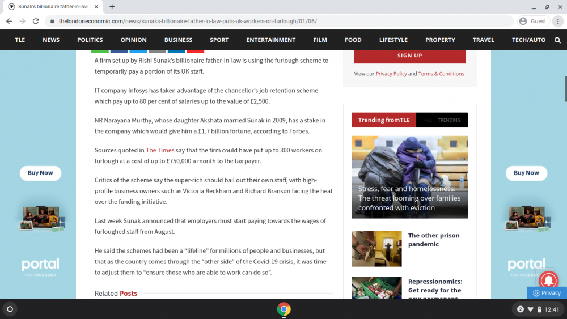Open Chrome three-dot menu
Image resolution: width=567 pixels, height=319 pixels.
click(558, 22)
